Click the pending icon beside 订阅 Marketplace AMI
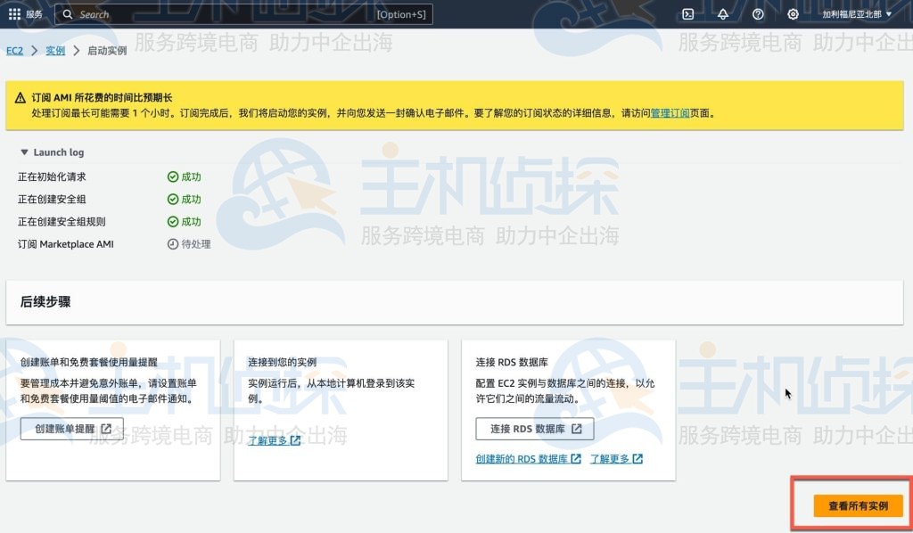 [x=172, y=243]
